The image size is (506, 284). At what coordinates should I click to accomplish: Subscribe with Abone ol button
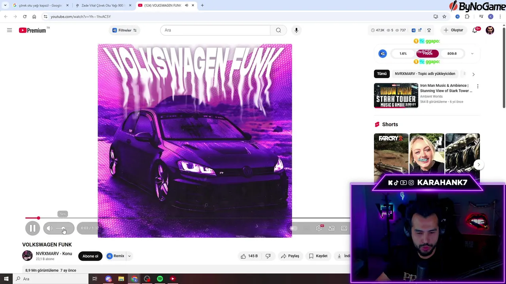pos(90,256)
